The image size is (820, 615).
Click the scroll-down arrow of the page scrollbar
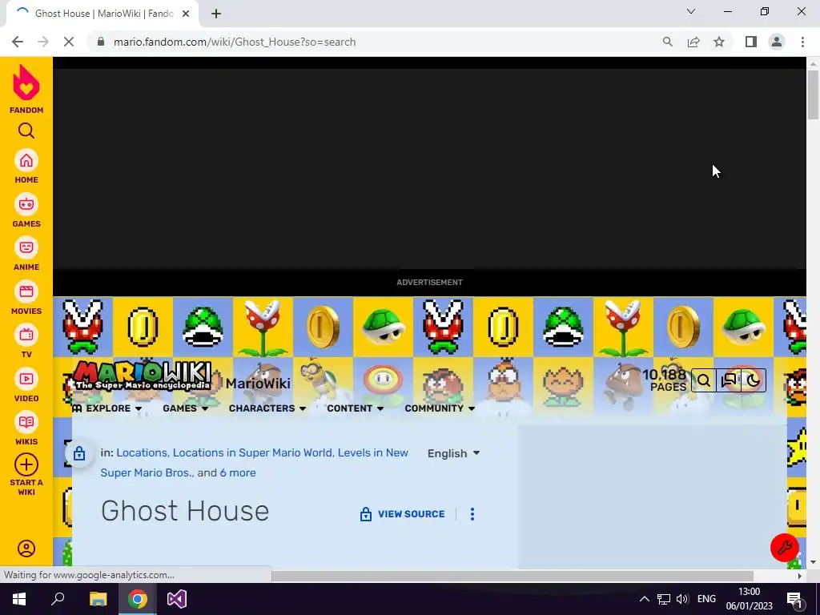point(813,562)
